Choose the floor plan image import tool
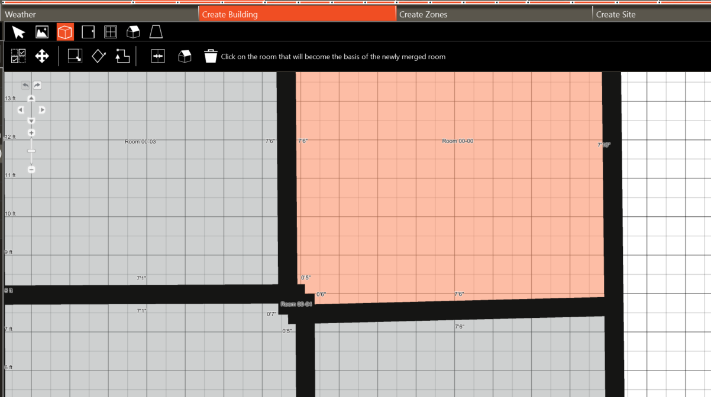 [42, 32]
